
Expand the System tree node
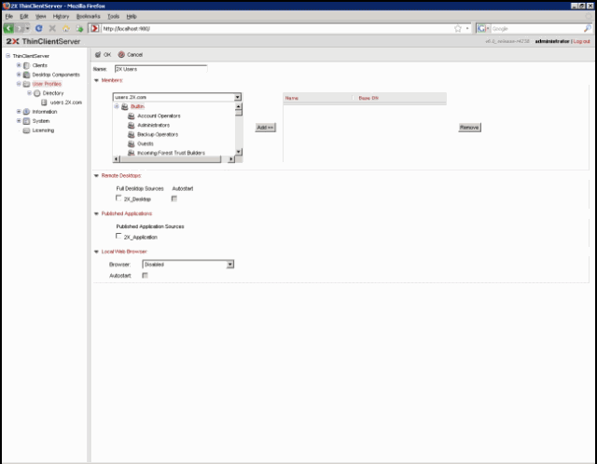pos(19,121)
